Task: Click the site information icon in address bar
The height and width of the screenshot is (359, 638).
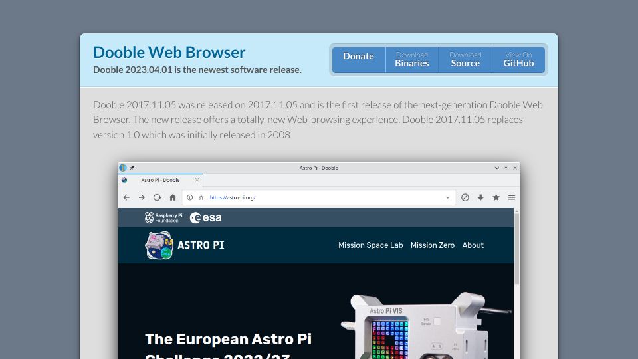Action: click(189, 197)
